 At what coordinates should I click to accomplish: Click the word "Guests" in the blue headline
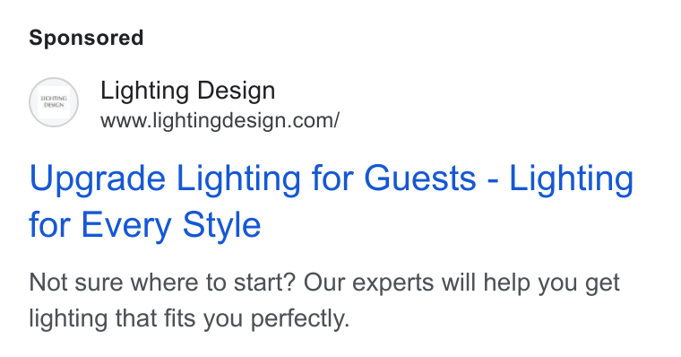tap(420, 178)
